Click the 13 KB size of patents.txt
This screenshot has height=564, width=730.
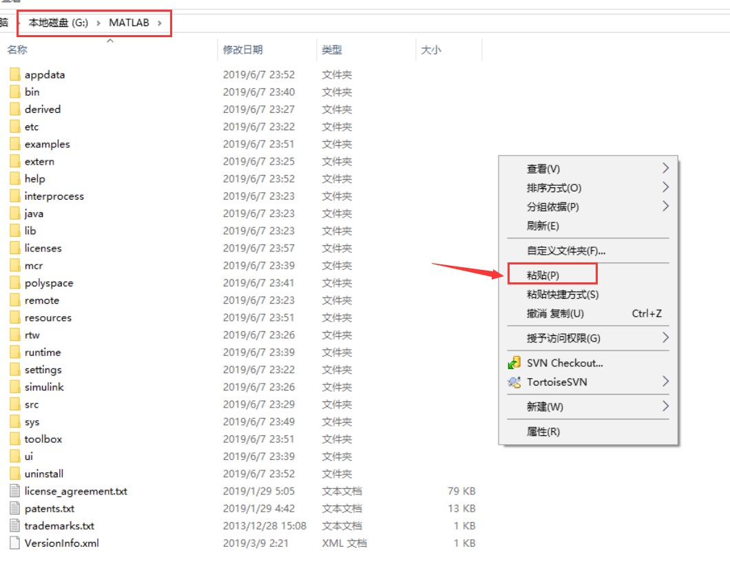tap(461, 509)
